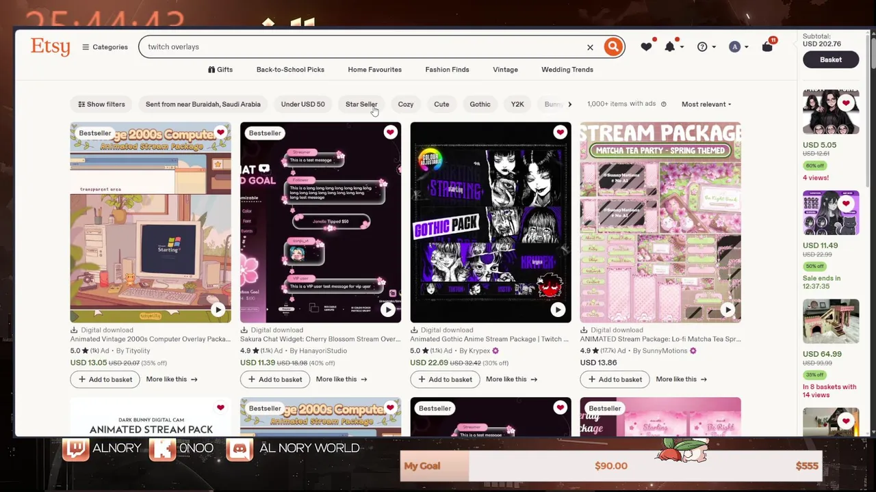This screenshot has height=492, width=876.
Task: Add Krypex's listing to basket
Action: coord(445,379)
